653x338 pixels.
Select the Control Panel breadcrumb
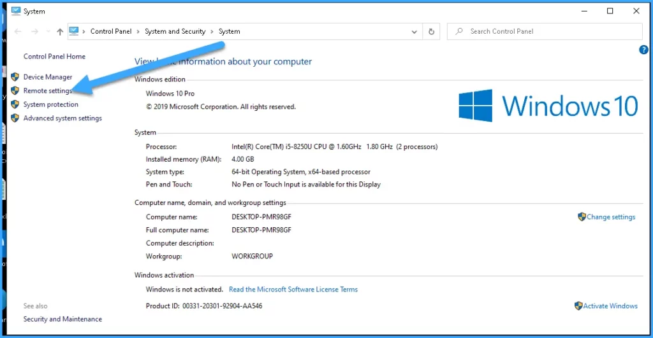pos(111,32)
